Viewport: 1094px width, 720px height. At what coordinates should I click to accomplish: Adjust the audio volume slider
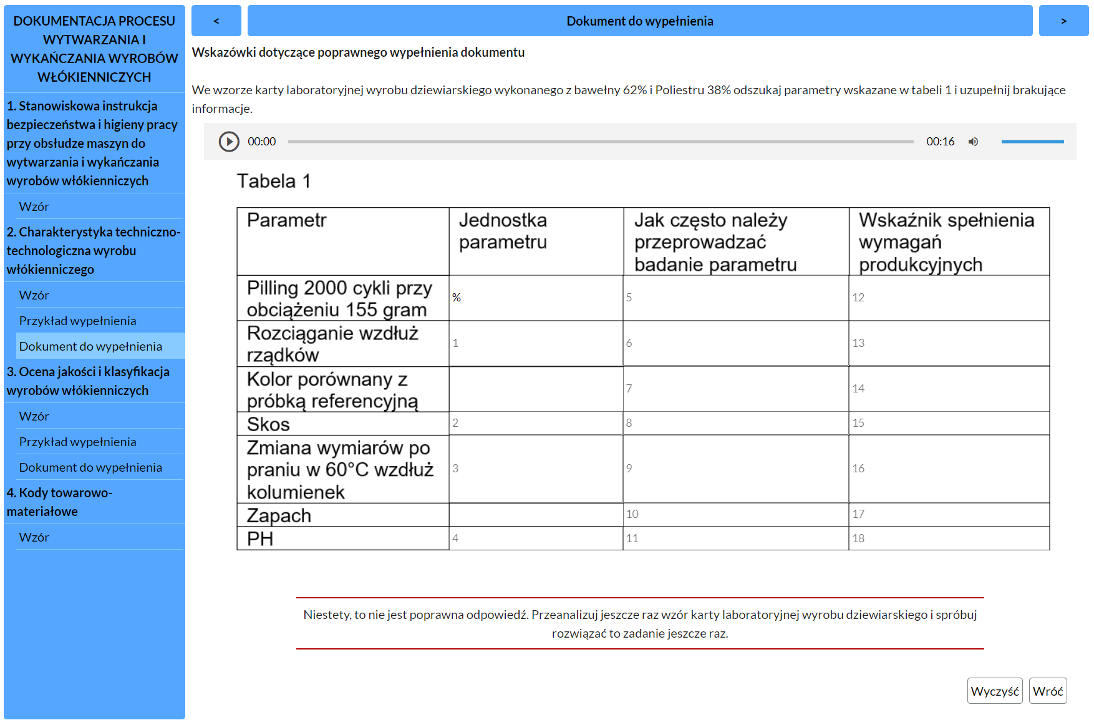coord(1032,142)
